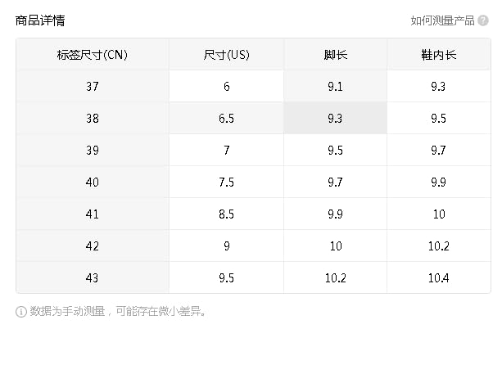Select CN size 40 row cell

tap(93, 182)
